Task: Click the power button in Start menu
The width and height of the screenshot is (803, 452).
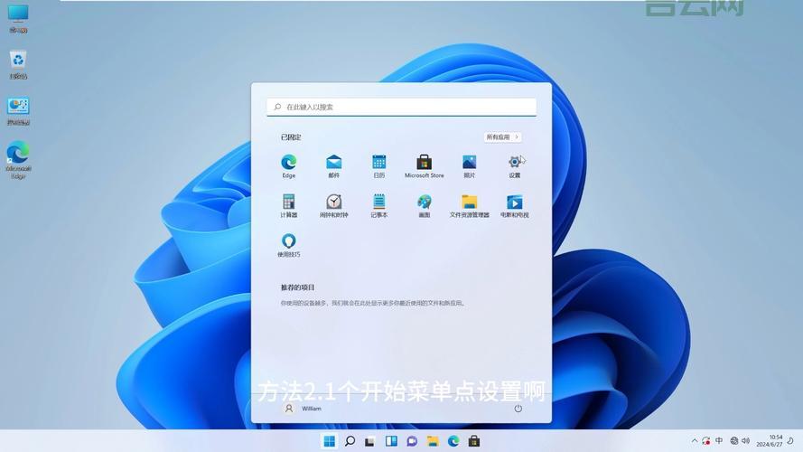Action: point(518,409)
